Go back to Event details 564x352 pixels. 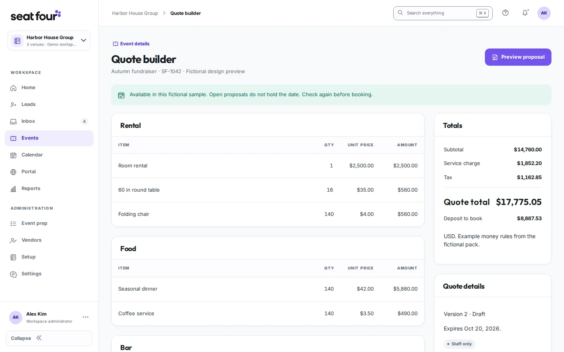pyautogui.click(x=131, y=44)
